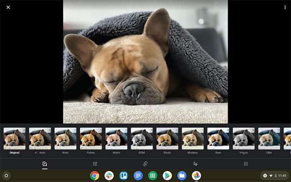This screenshot has width=291, height=182.
Task: Apply the Blush filter thumbnail
Action: [167, 138]
